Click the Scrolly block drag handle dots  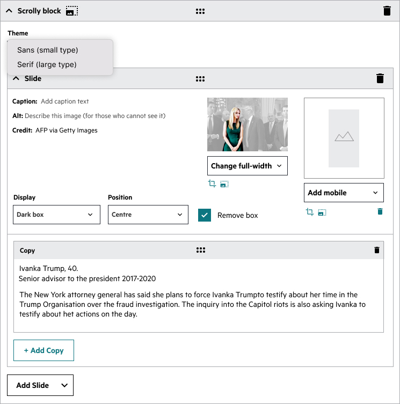click(x=200, y=11)
